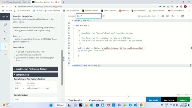Image resolution: width=192 pixels, height=108 pixels.
Task: Open Visual Studio Code from taskbar
Action: tap(136, 105)
